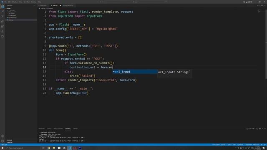Collapse the templates folder in explorer

pos(21,13)
